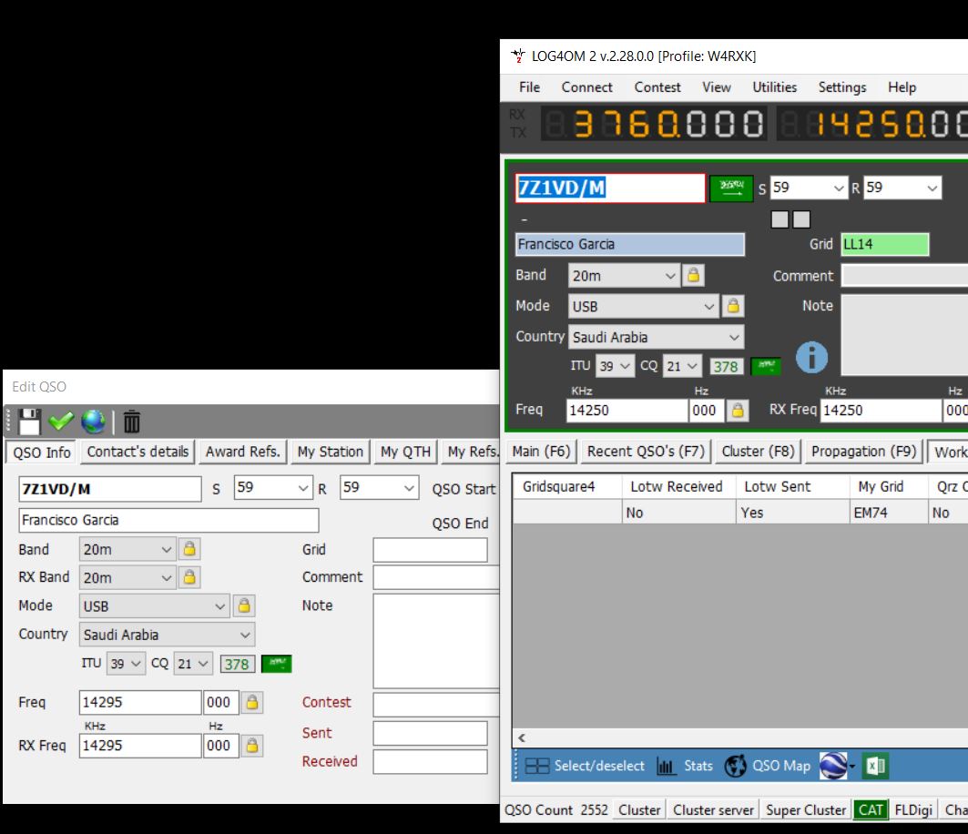Screen dimensions: 968x834
Task: Expand the RX Band dropdown in Edit QSO
Action: click(x=166, y=578)
